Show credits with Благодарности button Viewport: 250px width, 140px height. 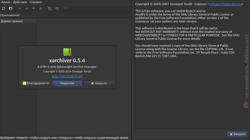(36, 83)
